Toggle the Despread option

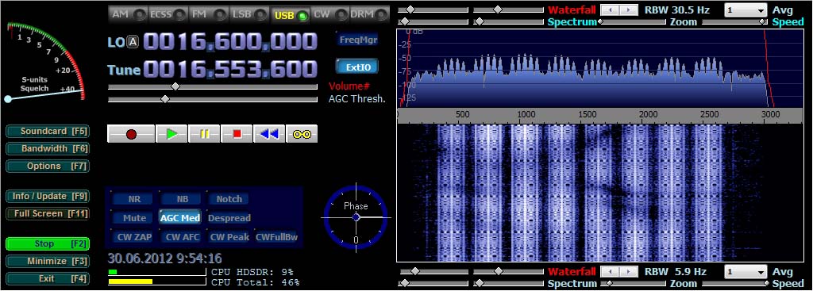[x=229, y=218]
